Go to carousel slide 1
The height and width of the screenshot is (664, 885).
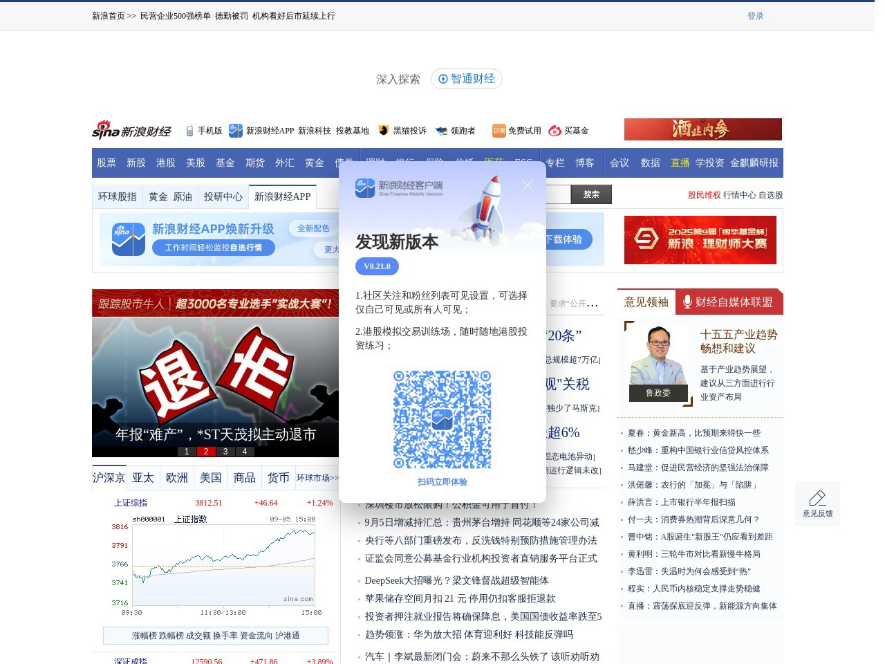[x=187, y=452]
